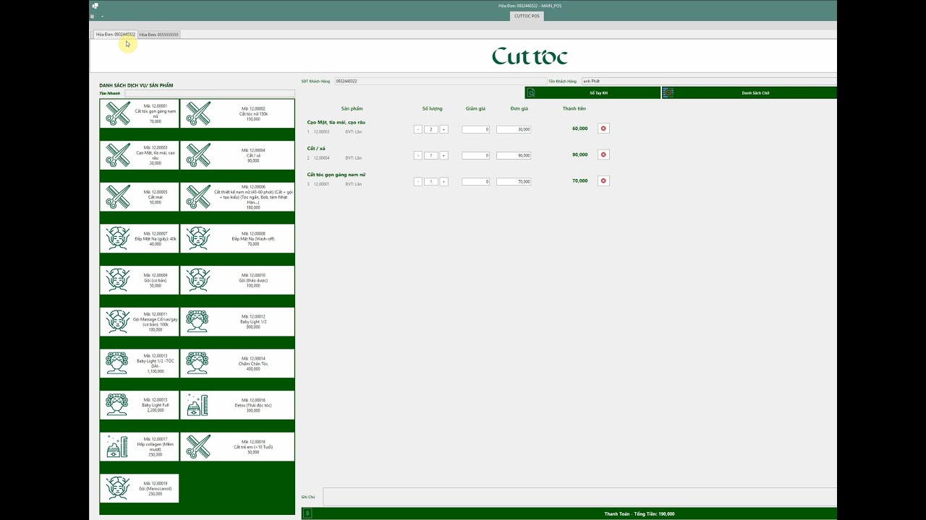Add service 12.00001 Cắt tóc gọn gàng nam nữ
Viewport: 926px width, 520px height.
pyautogui.click(x=139, y=113)
